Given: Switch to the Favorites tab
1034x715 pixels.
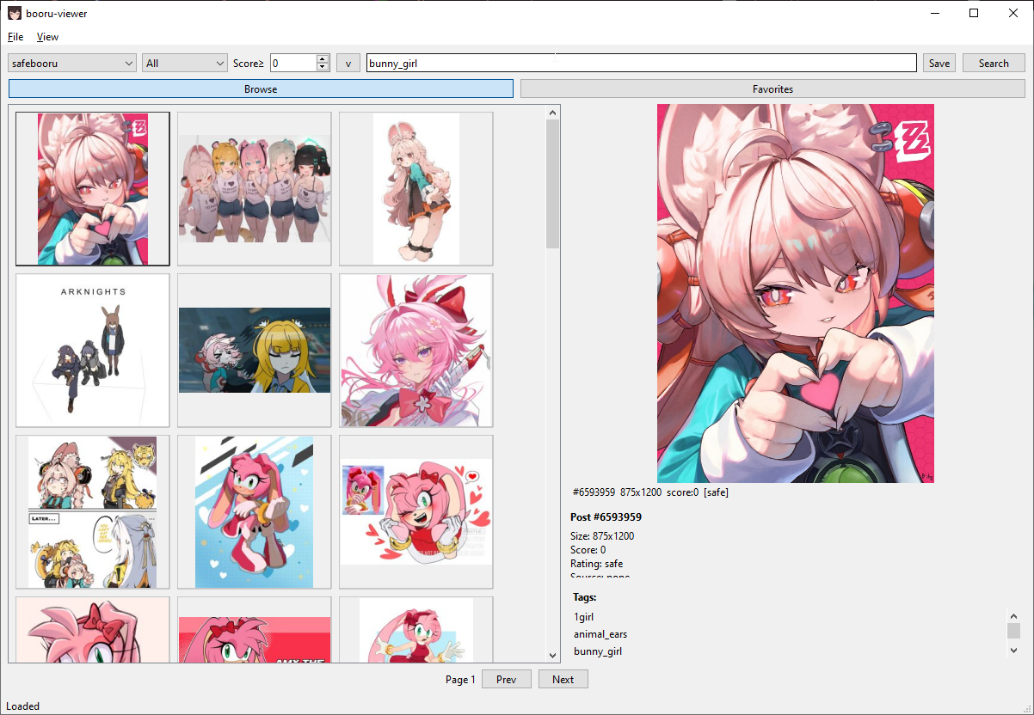Looking at the screenshot, I should coord(772,89).
